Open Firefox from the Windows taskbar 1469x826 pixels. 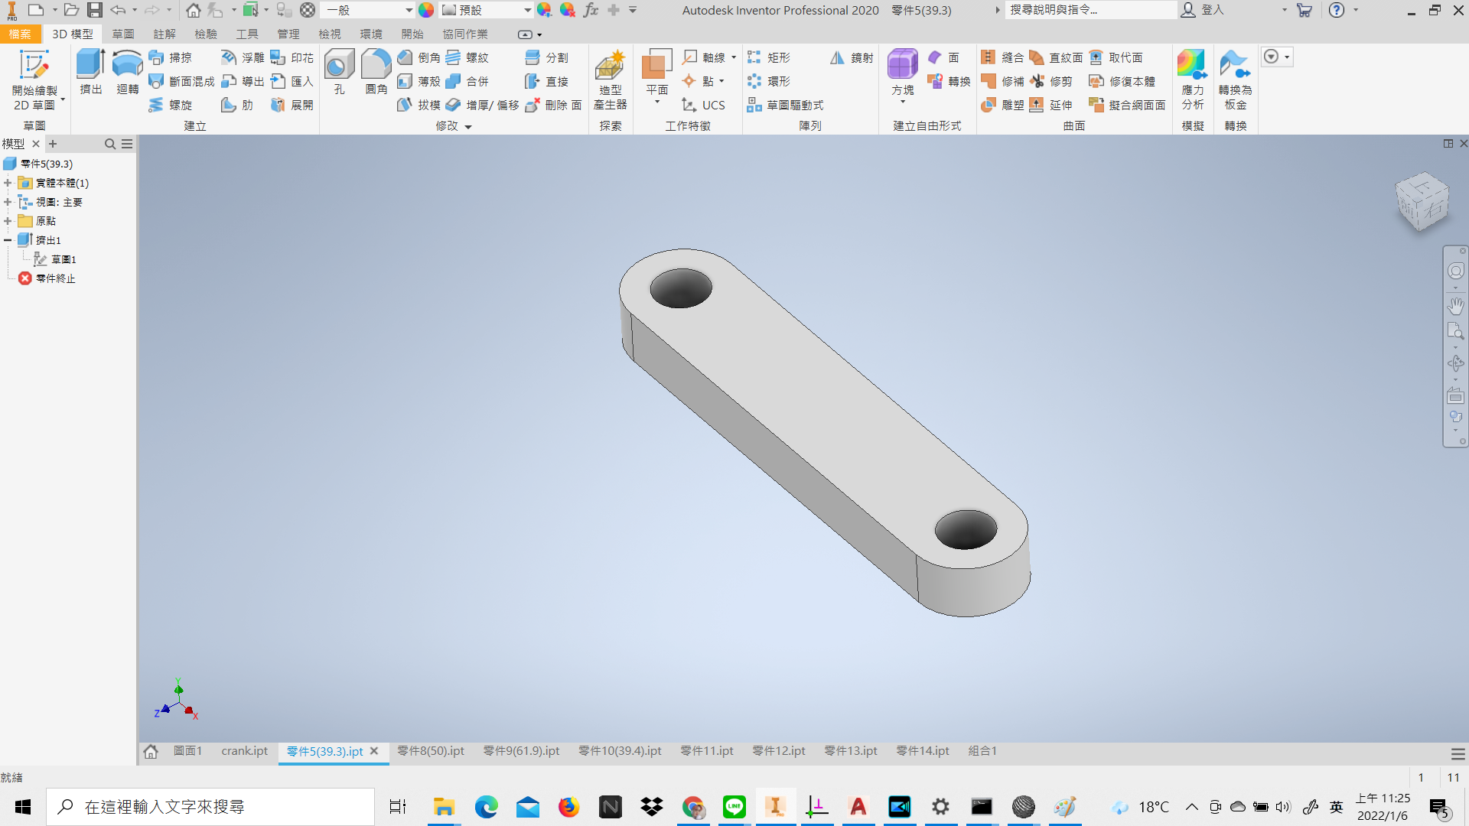568,807
